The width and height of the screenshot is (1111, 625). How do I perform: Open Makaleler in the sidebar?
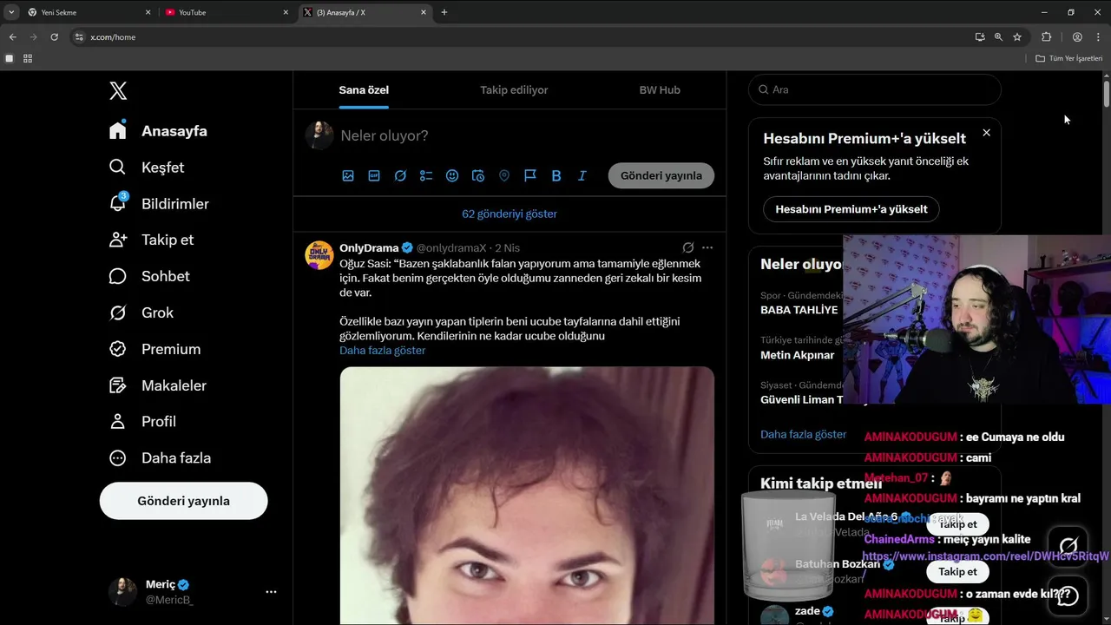pos(158,385)
